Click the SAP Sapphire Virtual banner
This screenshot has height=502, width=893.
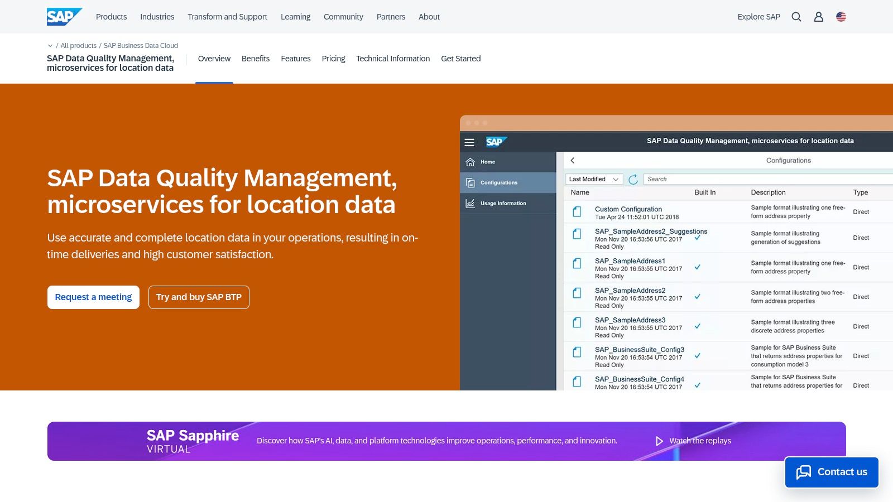click(446, 441)
